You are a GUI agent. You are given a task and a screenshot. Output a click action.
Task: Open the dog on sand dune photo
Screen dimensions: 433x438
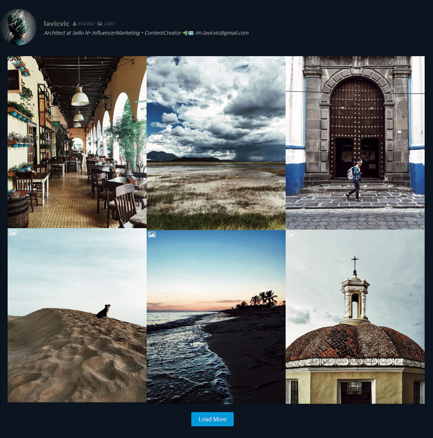(77, 316)
